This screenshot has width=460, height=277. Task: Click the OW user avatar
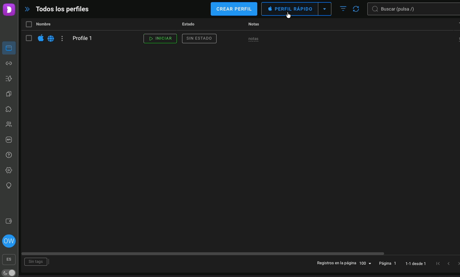point(9,241)
